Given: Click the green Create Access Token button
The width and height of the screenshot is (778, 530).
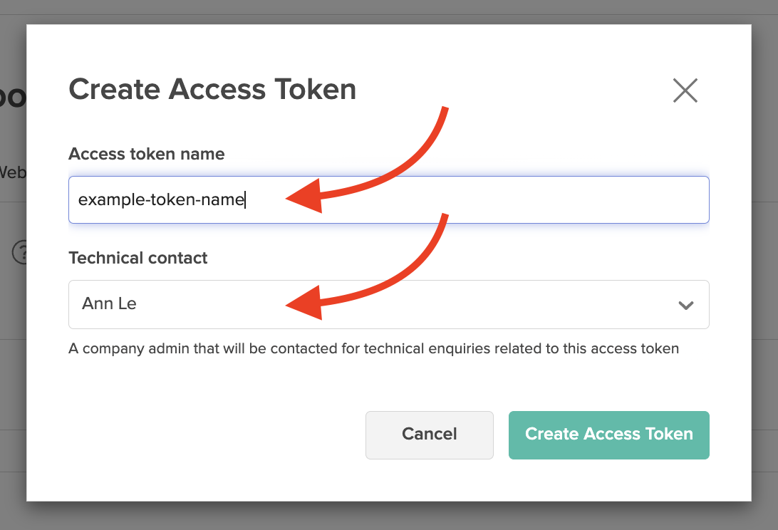Looking at the screenshot, I should (609, 435).
